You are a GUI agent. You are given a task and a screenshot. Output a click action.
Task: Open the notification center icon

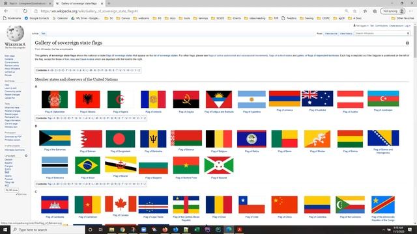(410, 229)
